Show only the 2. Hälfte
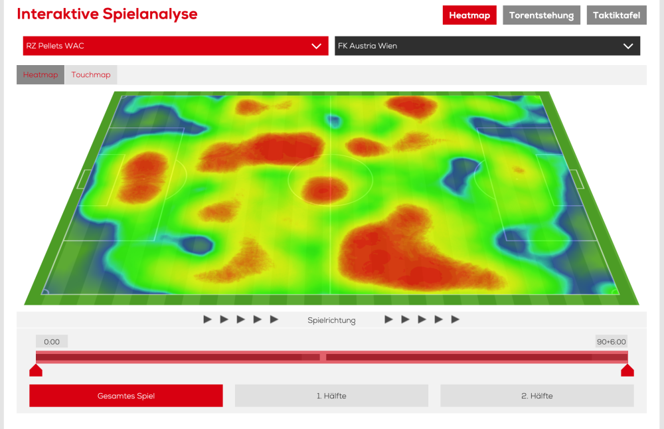 click(x=537, y=396)
